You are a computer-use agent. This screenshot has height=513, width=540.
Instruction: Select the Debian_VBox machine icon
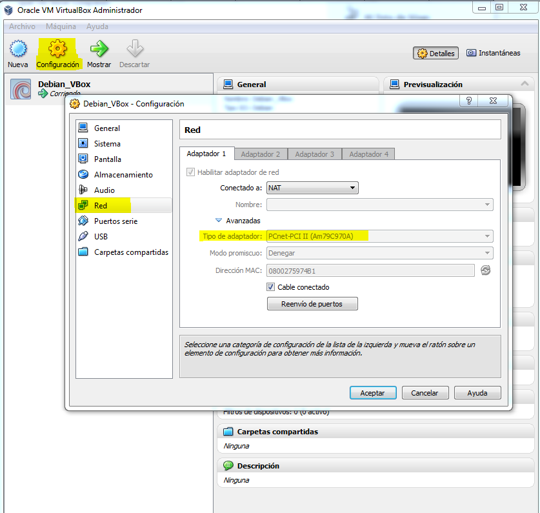coord(21,89)
